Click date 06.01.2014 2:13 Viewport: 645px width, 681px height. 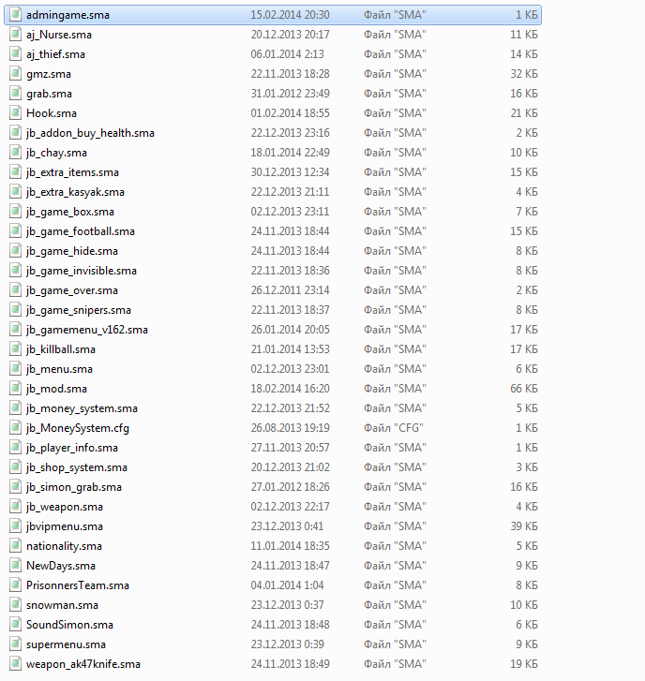point(287,53)
